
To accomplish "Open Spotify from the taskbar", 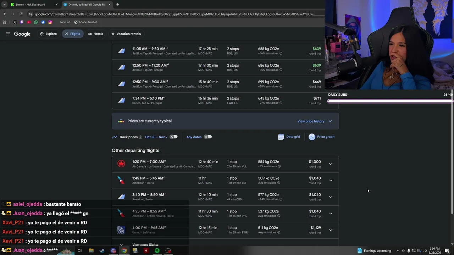I will tap(157, 251).
